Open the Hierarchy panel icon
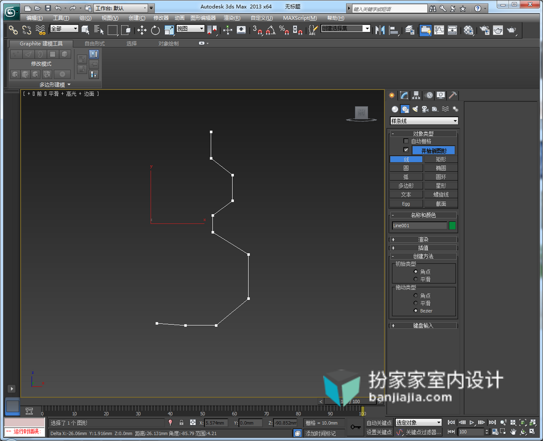The image size is (543, 441). pyautogui.click(x=416, y=95)
